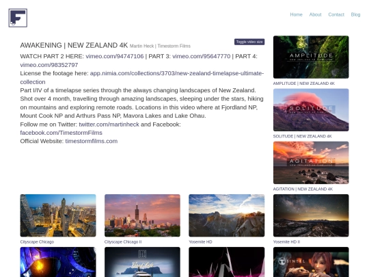Visit timestormfilms.com official website link
The height and width of the screenshot is (277, 369).
(x=92, y=141)
